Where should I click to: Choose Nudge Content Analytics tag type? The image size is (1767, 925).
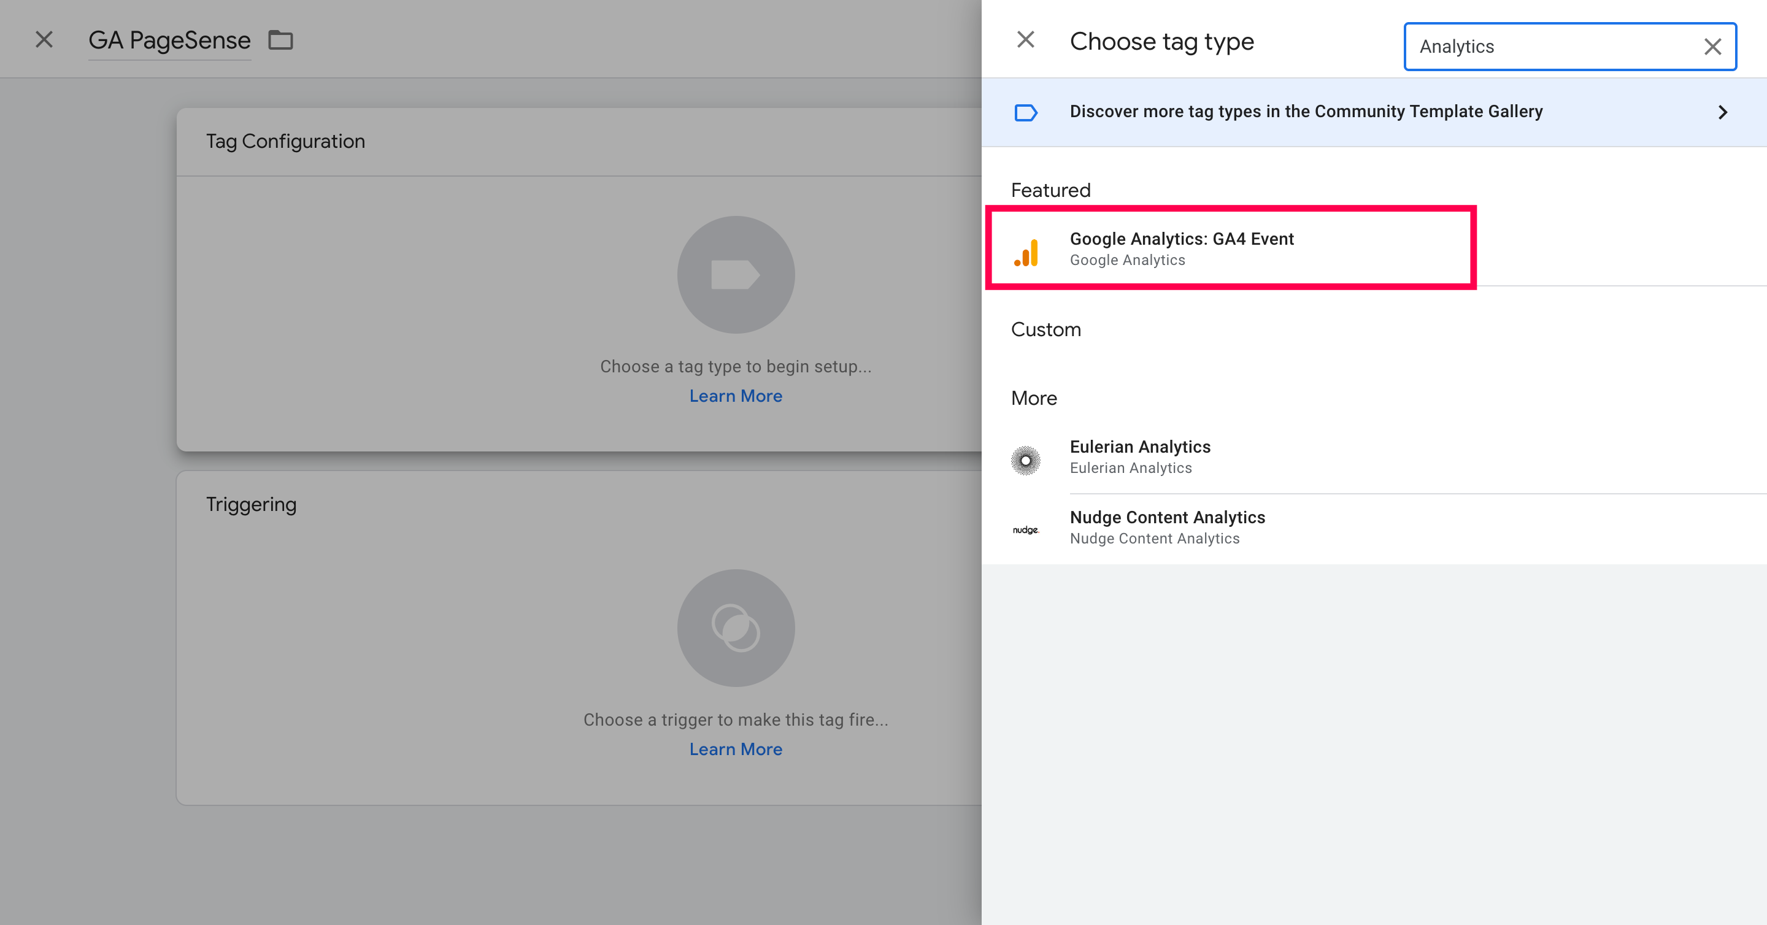(x=1167, y=528)
